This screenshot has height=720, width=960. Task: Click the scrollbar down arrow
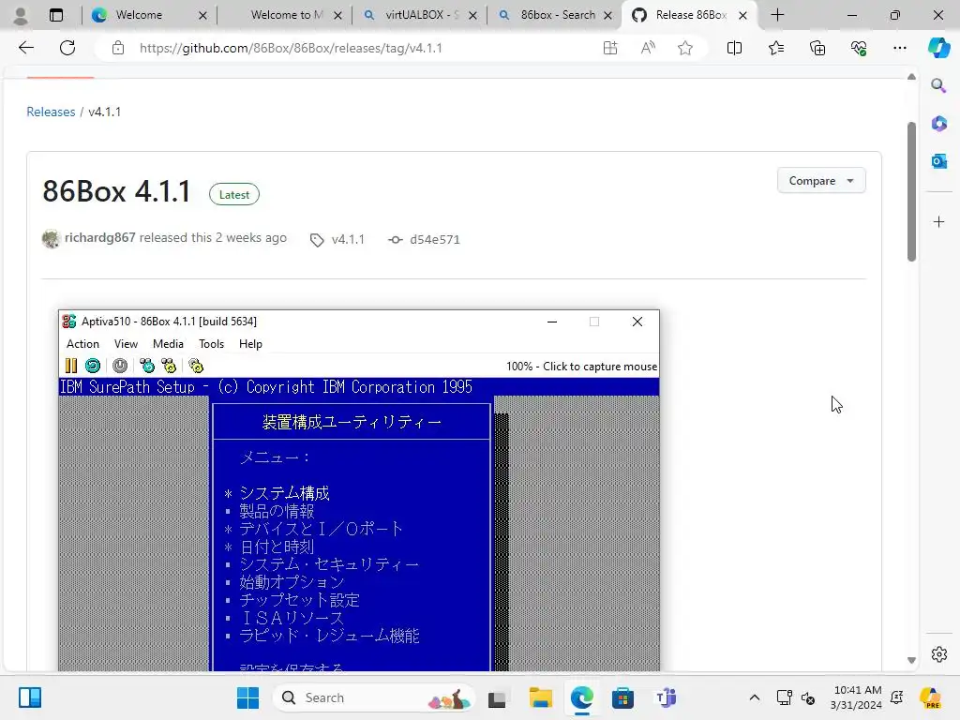point(911,661)
